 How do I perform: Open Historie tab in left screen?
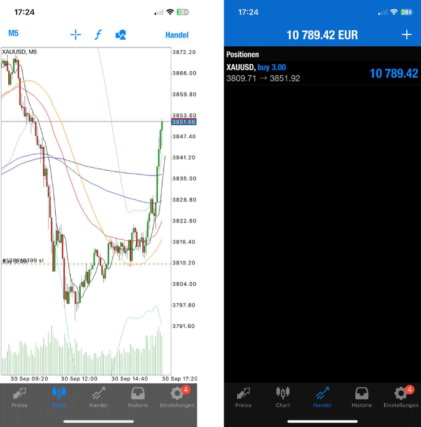(138, 397)
